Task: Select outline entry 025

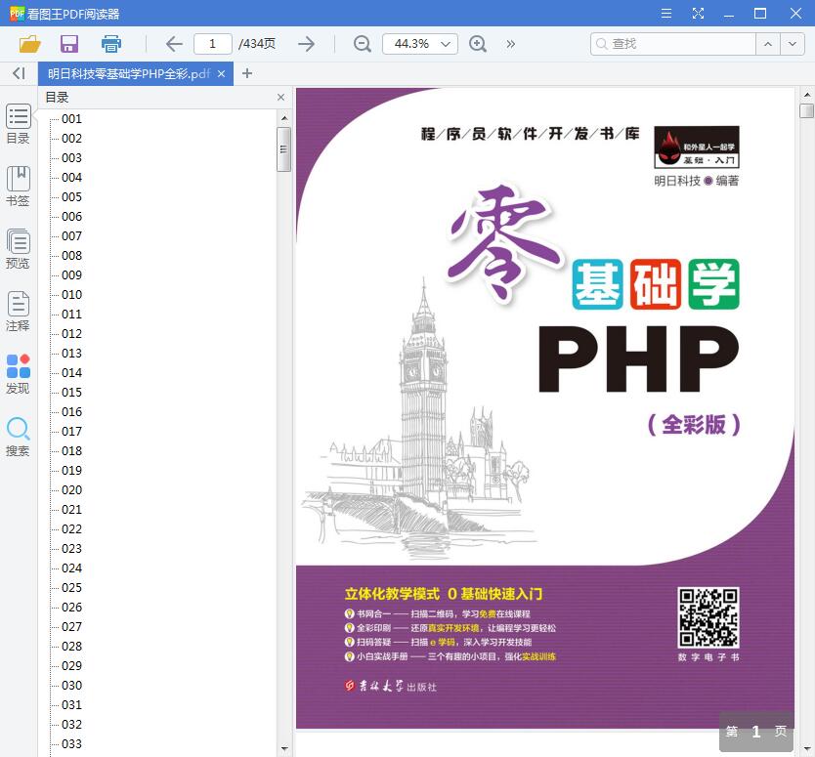Action: point(71,588)
